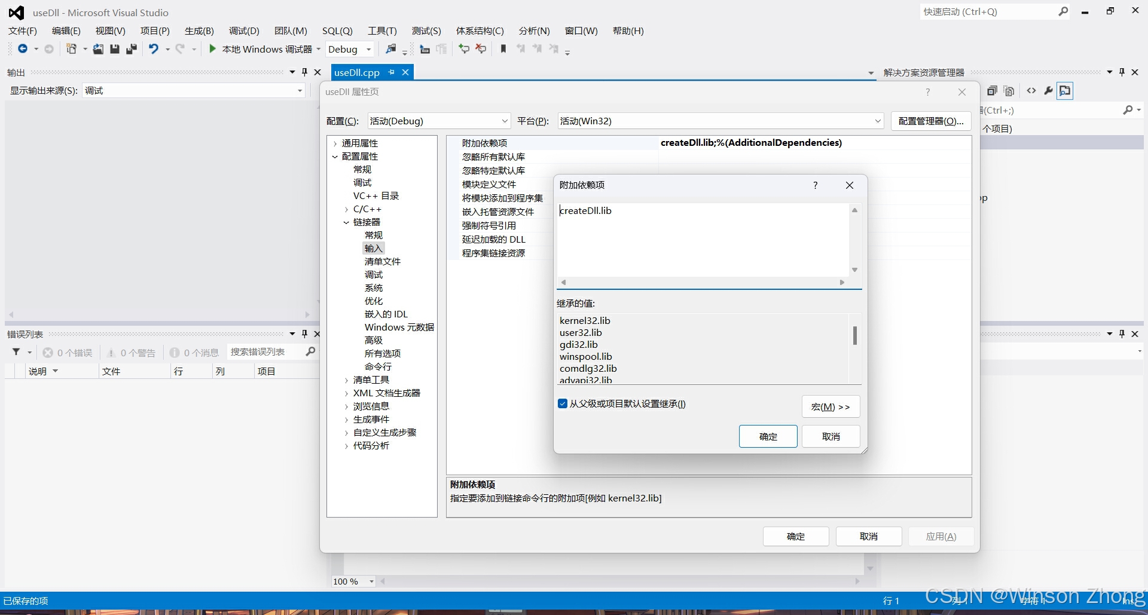Toggle 从父级或项目默认设置继承 checkbox
The height and width of the screenshot is (615, 1148).
pyautogui.click(x=563, y=403)
